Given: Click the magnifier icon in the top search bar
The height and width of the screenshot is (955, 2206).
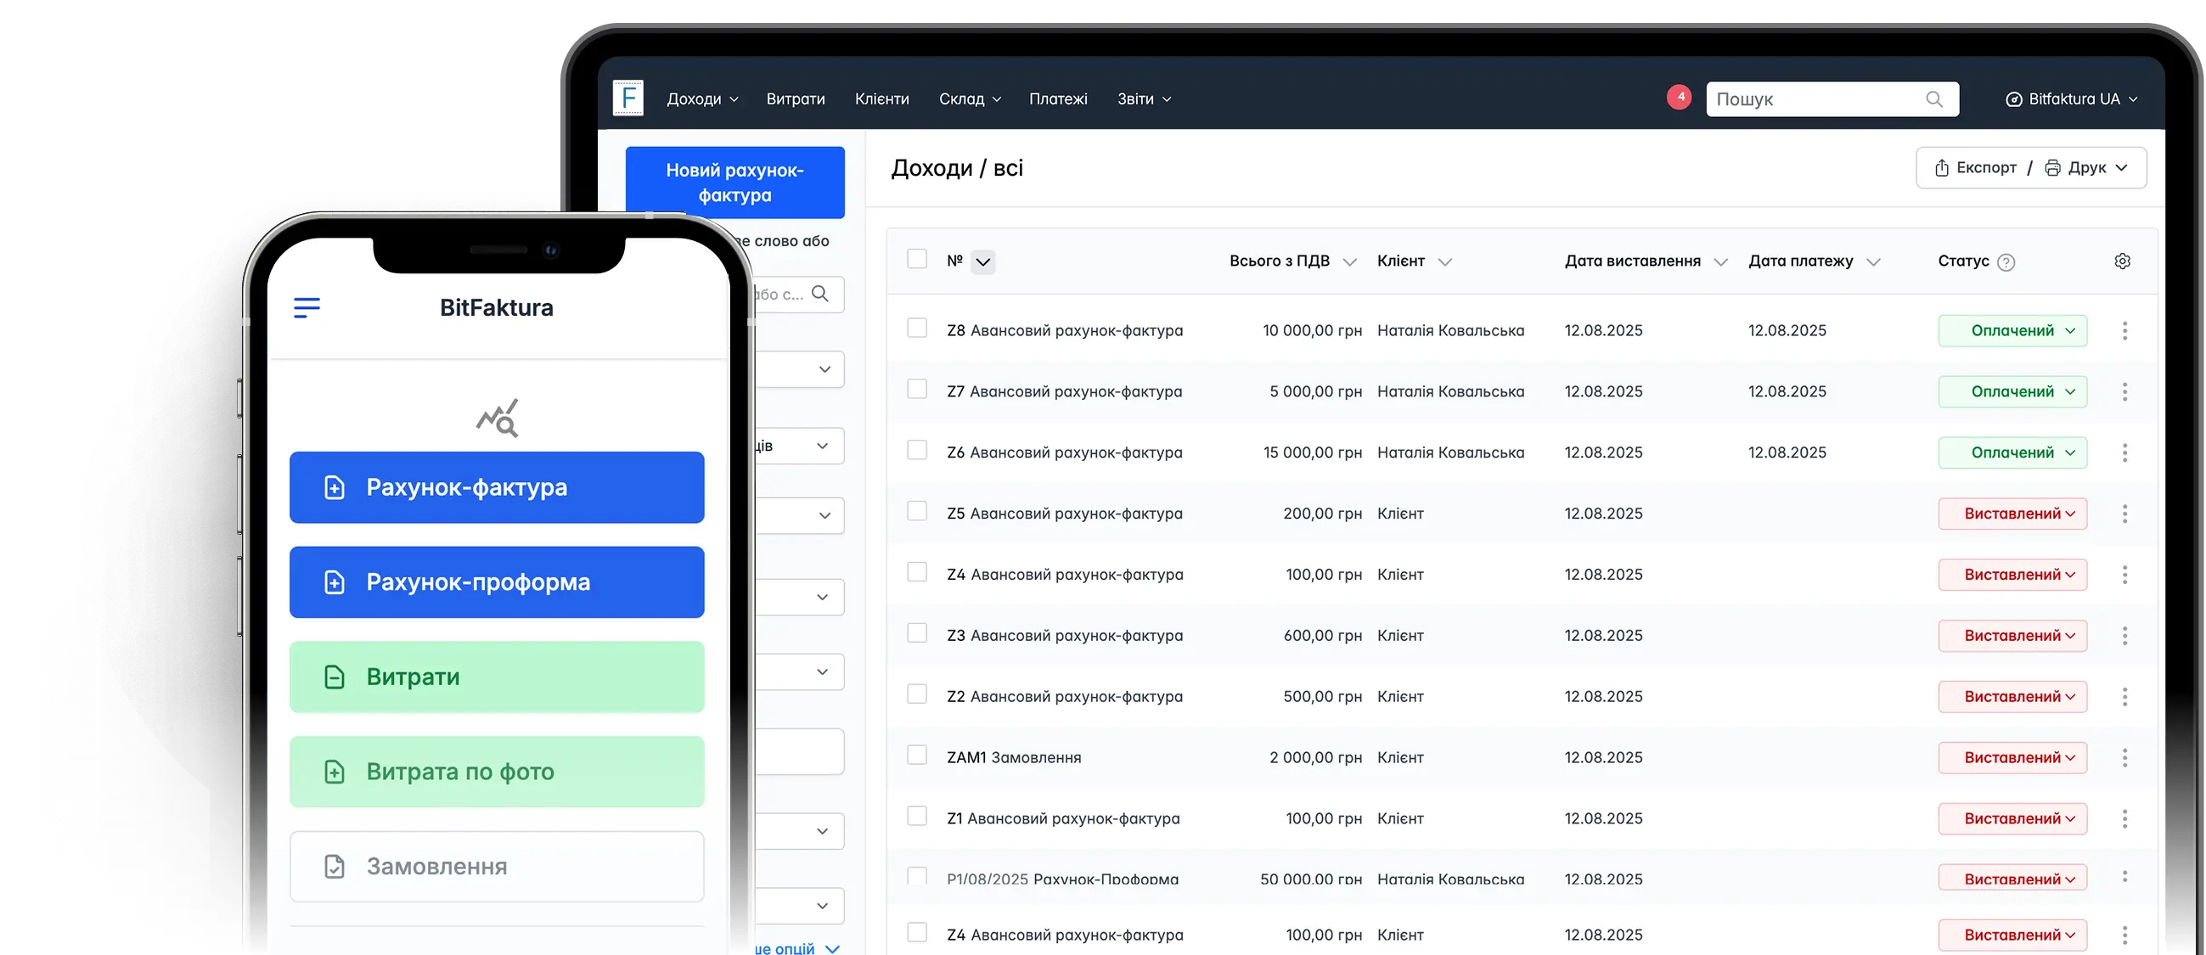Looking at the screenshot, I should click(x=1933, y=98).
